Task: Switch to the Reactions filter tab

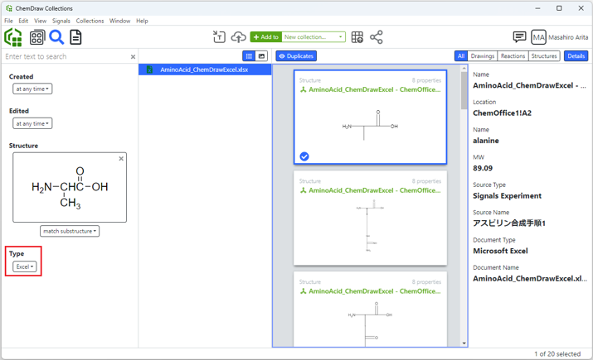Action: click(513, 56)
